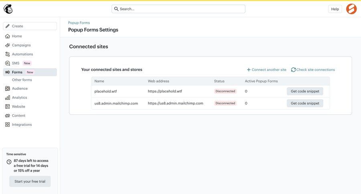Click the Mailchimp Freddie logo
The image size is (361, 194).
pos(8,9)
